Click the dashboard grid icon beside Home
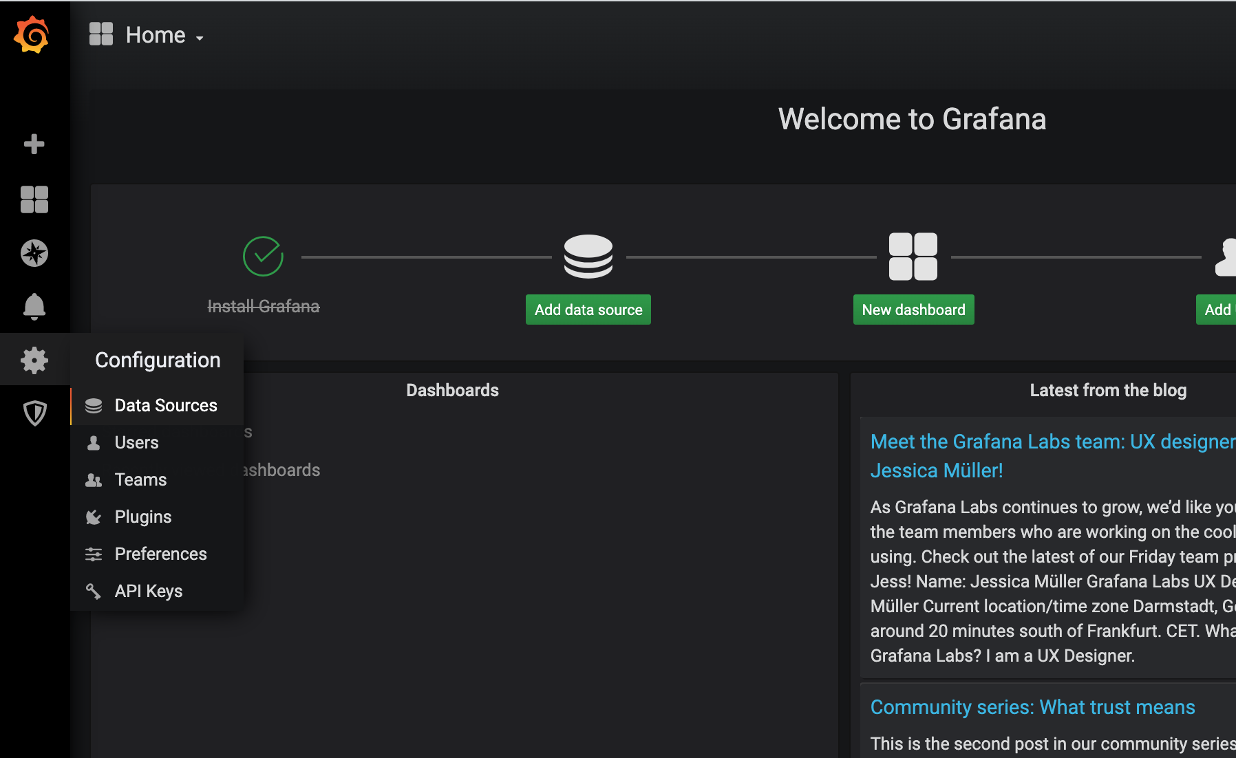Viewport: 1236px width, 758px height. 101,34
